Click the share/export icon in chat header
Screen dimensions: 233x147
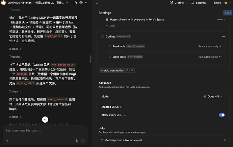coord(75,3)
